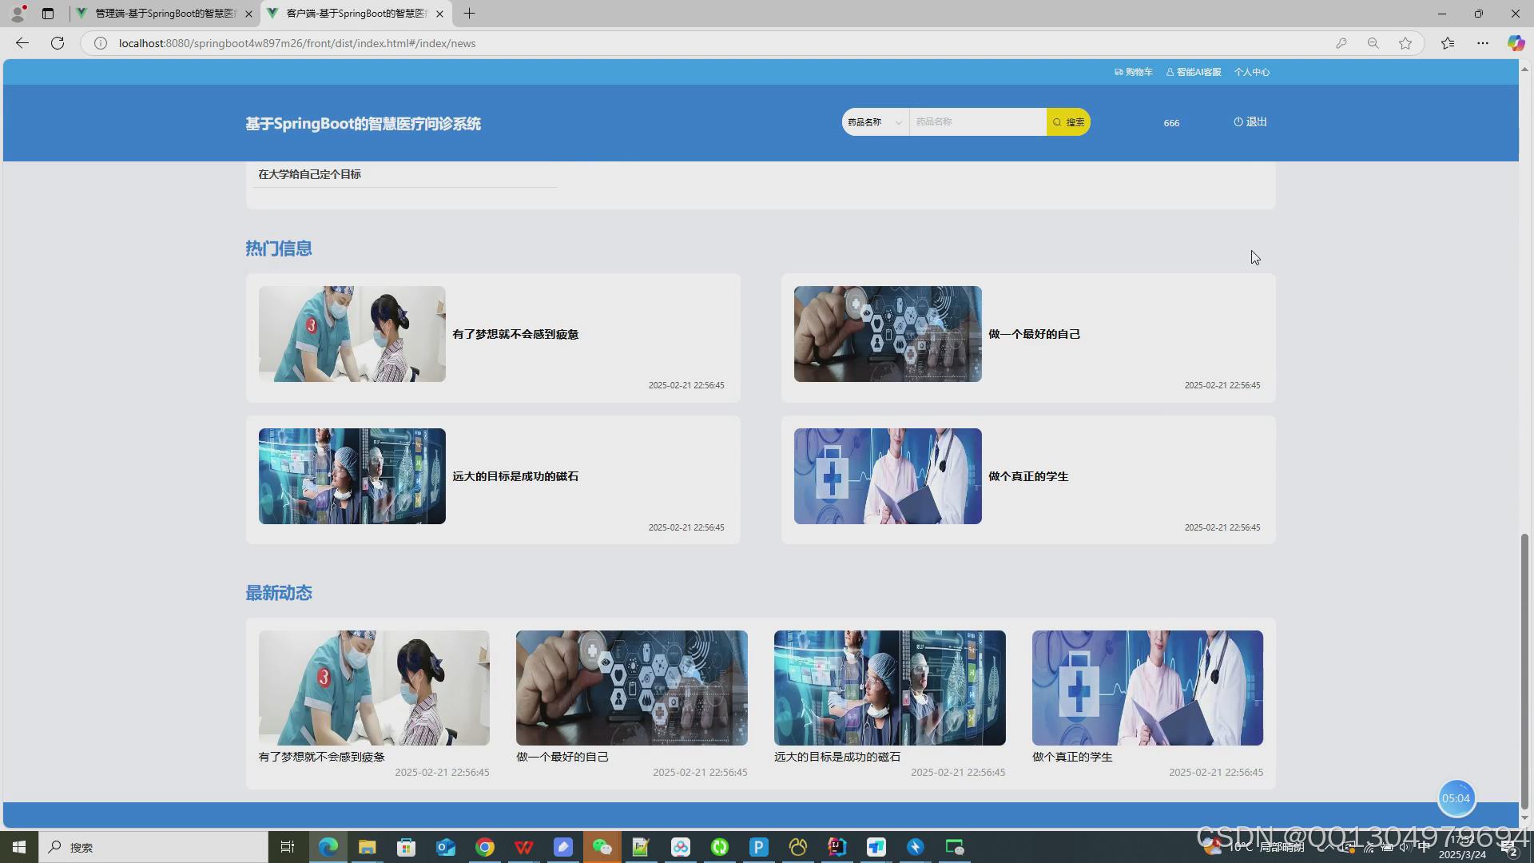This screenshot has height=863, width=1534.
Task: Focus the 药品名称 search input field
Action: click(x=977, y=122)
